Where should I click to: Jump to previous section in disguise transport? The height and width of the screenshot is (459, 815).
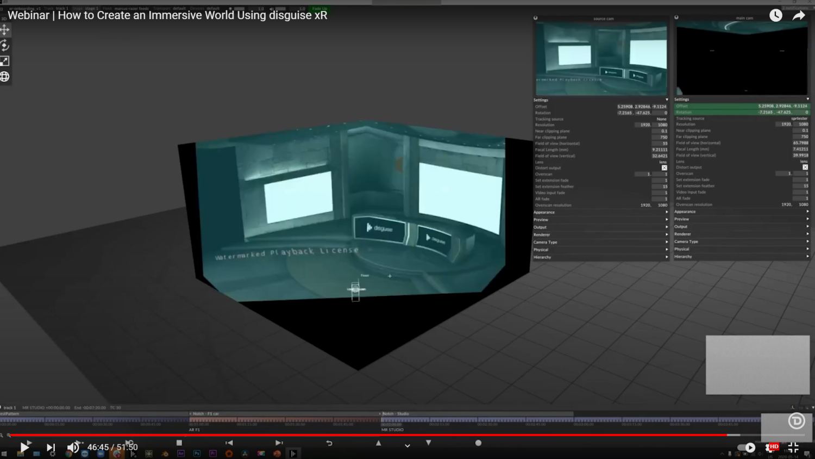(x=229, y=443)
